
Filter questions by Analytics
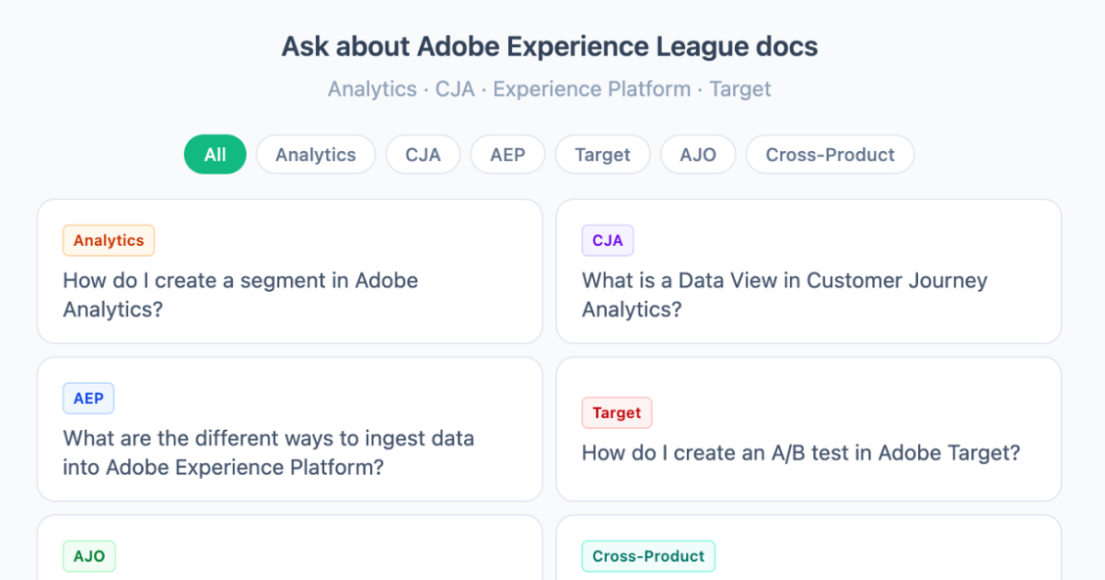(316, 155)
